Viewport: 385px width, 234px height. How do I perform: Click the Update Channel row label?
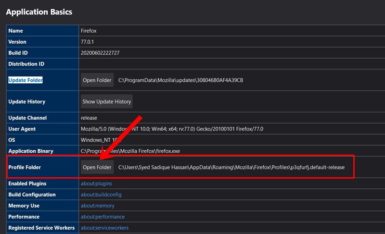point(27,118)
